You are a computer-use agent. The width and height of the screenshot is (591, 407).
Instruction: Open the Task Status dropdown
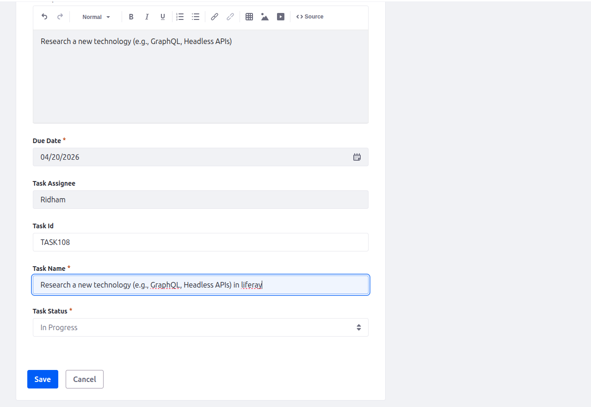(x=201, y=327)
